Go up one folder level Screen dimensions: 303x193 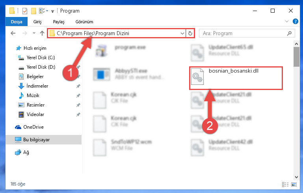(42, 33)
